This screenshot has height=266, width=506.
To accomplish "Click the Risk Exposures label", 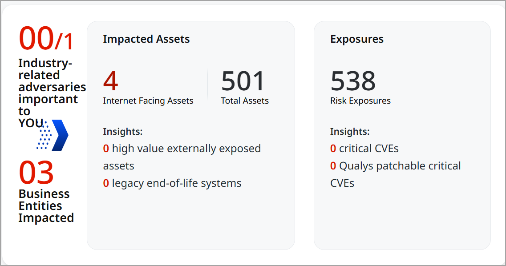I will 360,101.
